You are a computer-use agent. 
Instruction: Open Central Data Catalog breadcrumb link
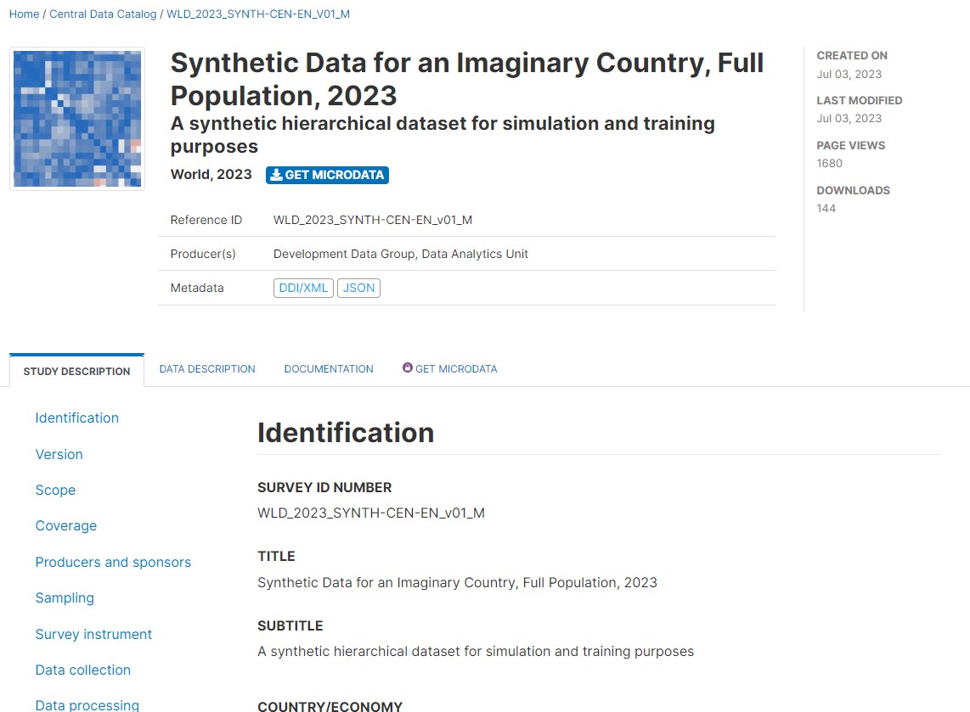pos(103,14)
